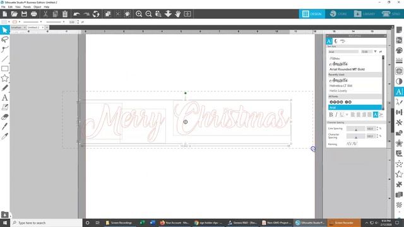The width and height of the screenshot is (404, 227).
Task: Select Helvetica LT Std font
Action: (x=341, y=86)
